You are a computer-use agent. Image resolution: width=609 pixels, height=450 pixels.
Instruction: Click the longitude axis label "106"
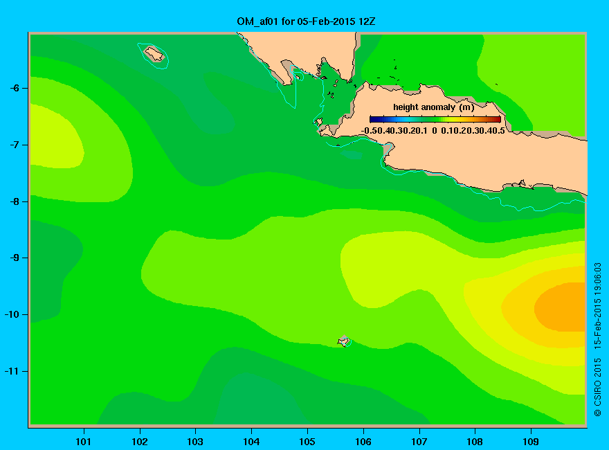click(363, 442)
